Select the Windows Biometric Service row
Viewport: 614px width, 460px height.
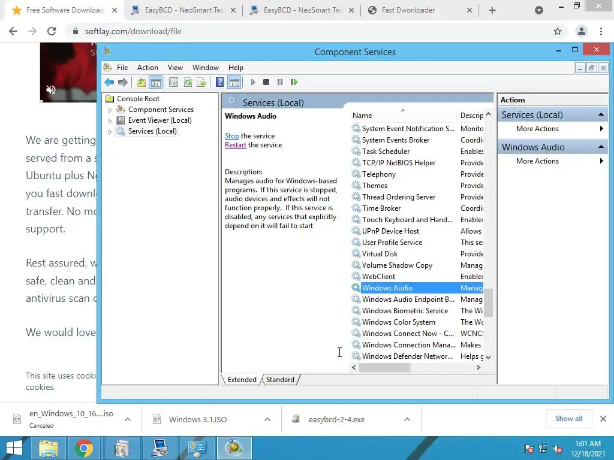[x=417, y=311]
